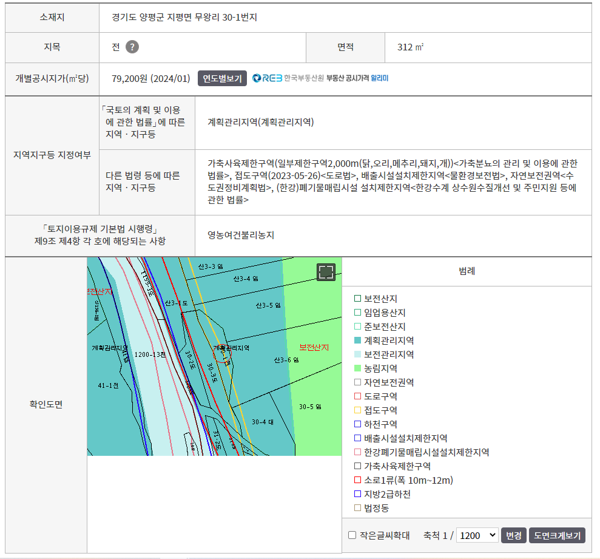The image size is (600, 559).
Task: Click the 토지이용규제 기본법 시행령 label
Action: tap(100, 235)
